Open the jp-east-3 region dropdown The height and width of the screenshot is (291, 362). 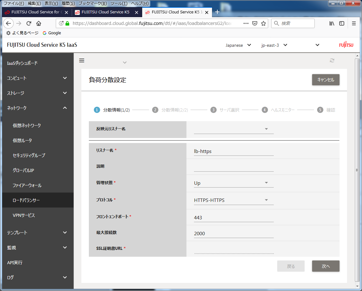tap(274, 45)
